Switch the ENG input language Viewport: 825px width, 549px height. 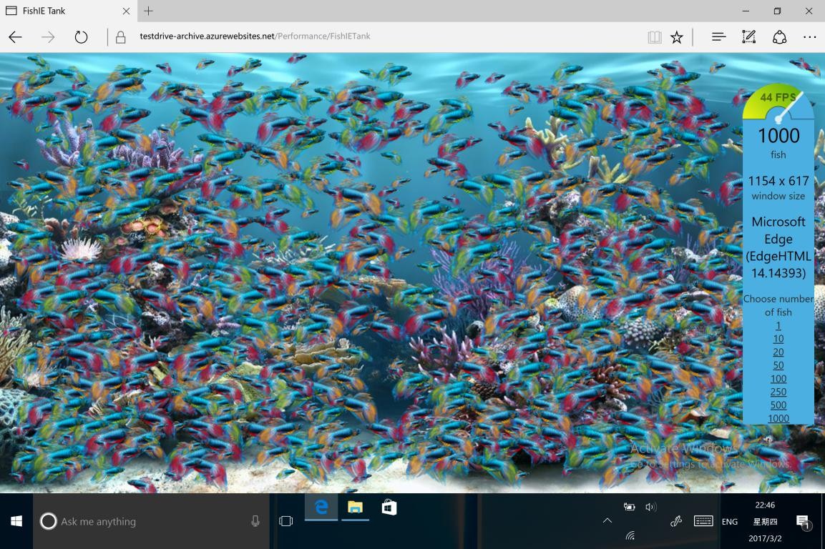coord(730,522)
